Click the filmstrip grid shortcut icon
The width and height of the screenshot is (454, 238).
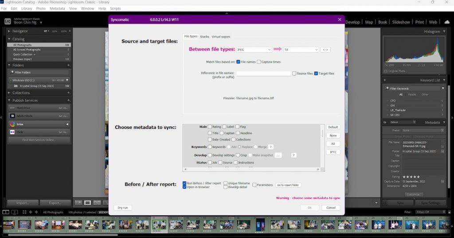[24, 212]
